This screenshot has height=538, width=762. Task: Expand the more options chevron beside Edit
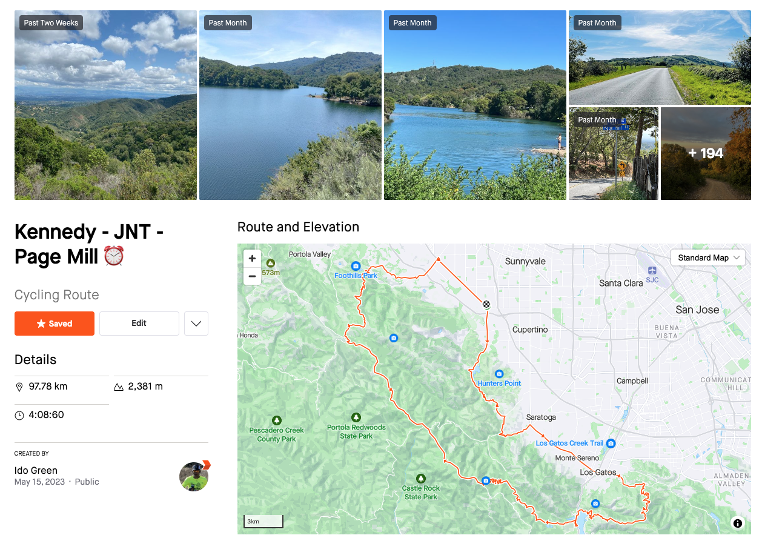(196, 324)
